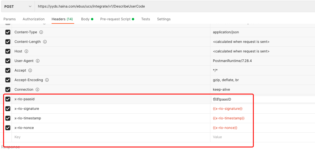Uncheck the Content-Type header
The height and width of the screenshot is (155, 315).
coord(8,32)
